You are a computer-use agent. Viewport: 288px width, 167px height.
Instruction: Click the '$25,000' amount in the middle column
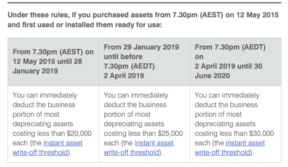tap(171, 134)
